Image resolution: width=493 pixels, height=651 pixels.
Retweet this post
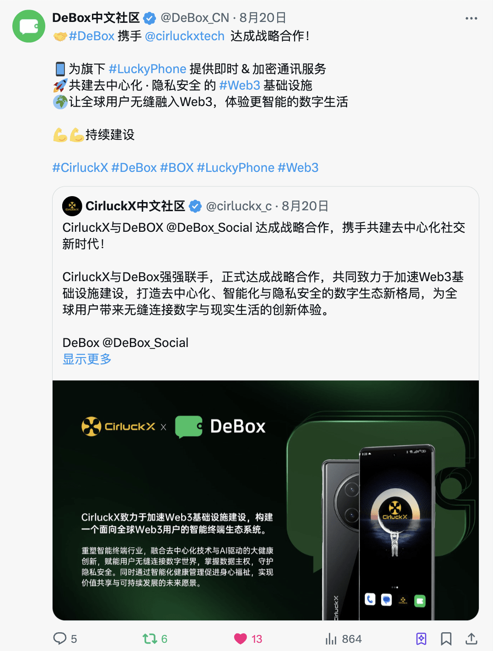point(150,638)
